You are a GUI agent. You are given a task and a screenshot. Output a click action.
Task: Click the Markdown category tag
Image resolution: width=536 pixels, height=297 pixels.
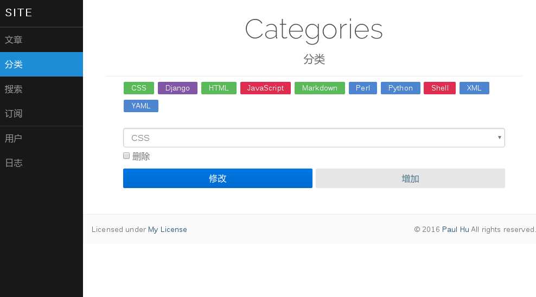point(320,88)
